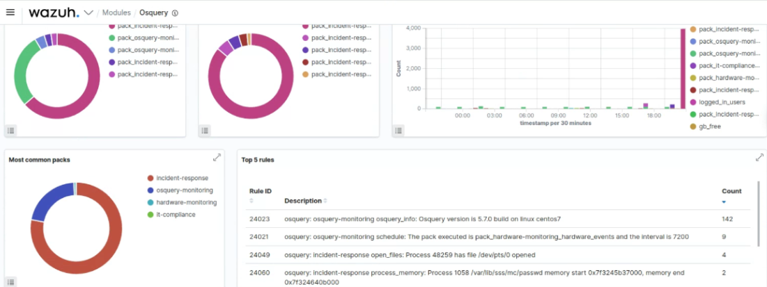Go to the Modules breadcrumb
Screen dimensions: 767x287
coord(116,13)
